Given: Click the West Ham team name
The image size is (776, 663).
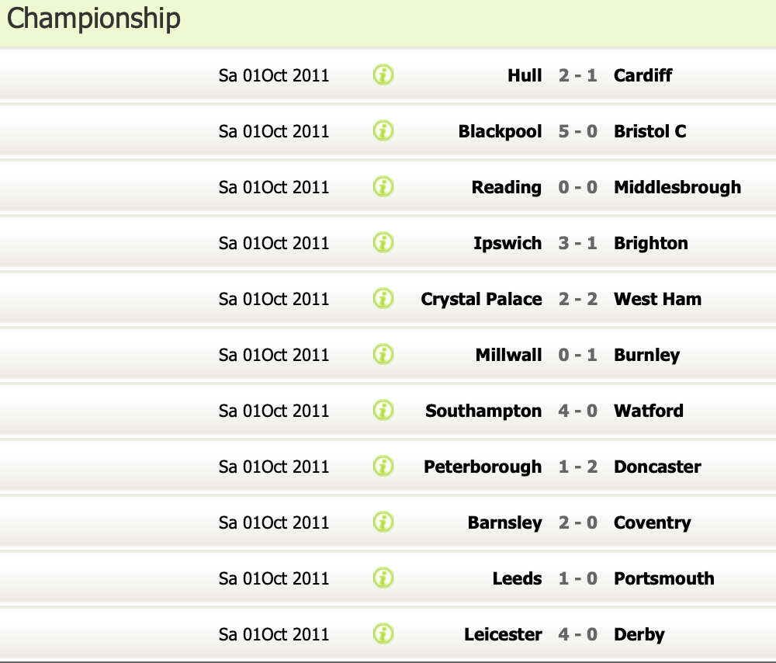Looking at the screenshot, I should point(657,299).
